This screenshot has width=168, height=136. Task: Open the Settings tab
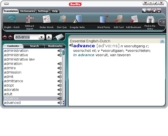(x=43, y=11)
